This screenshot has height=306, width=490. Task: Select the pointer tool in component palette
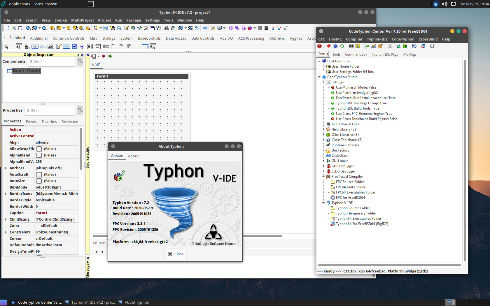(x=7, y=47)
